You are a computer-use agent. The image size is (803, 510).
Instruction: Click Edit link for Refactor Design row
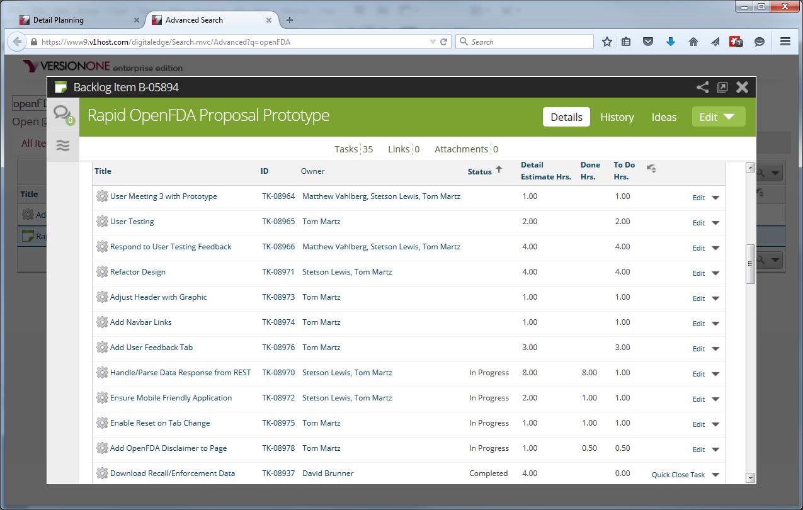(698, 273)
